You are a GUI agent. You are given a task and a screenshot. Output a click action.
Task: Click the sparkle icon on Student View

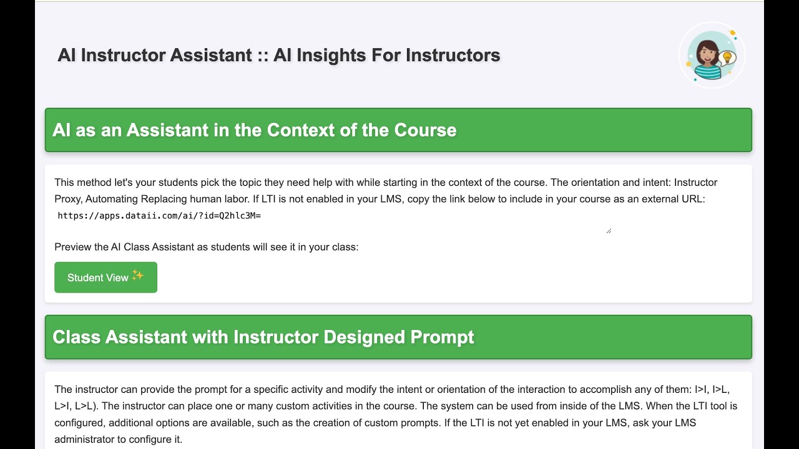pyautogui.click(x=138, y=276)
